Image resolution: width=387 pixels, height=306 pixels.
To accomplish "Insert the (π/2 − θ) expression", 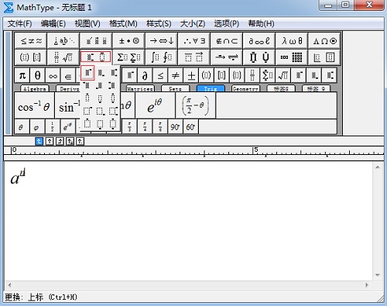I will (195, 105).
